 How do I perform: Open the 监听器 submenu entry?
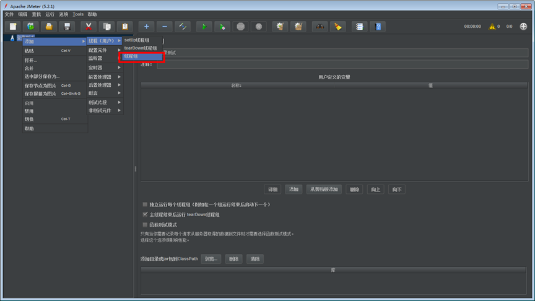coord(104,58)
